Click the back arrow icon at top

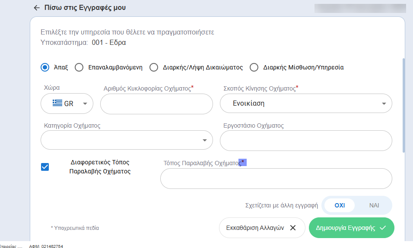[37, 8]
